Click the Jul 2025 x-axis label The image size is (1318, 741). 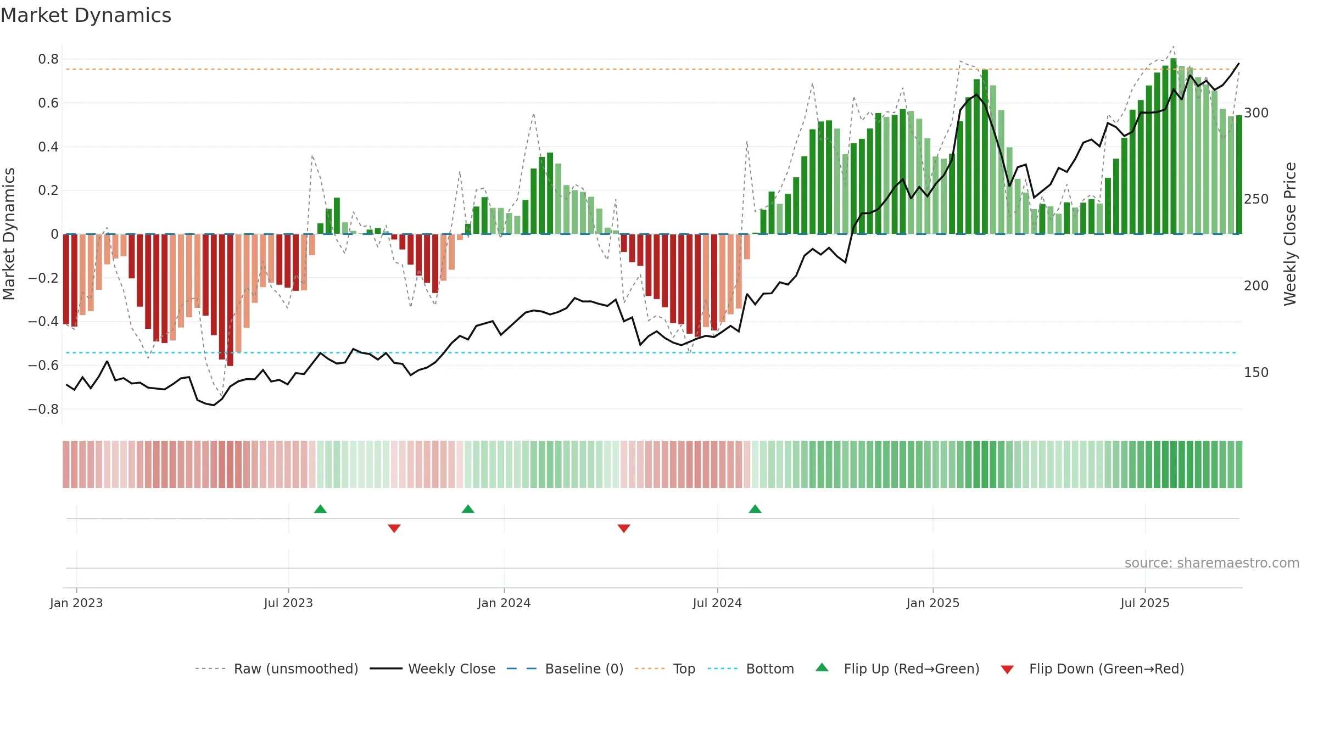tap(1145, 603)
